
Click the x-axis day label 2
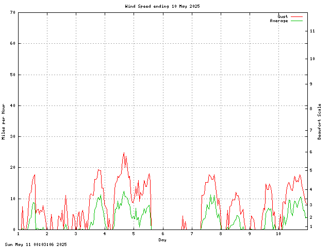coord(47,234)
